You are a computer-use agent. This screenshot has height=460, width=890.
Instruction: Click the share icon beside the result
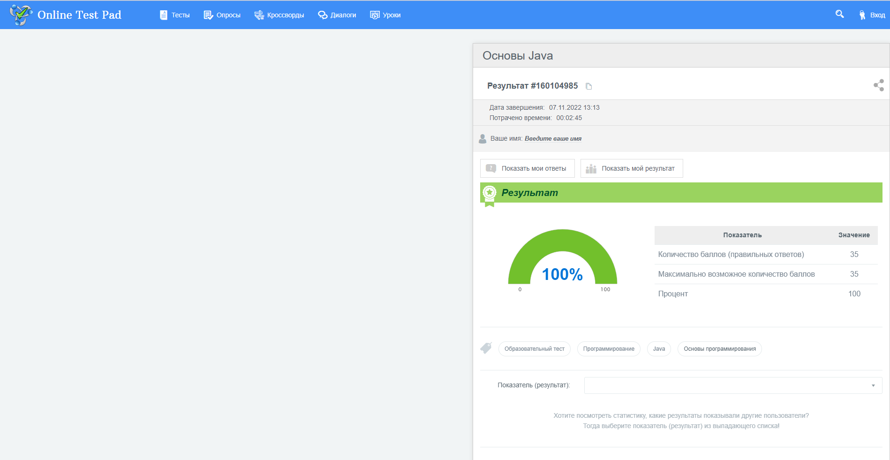point(878,85)
